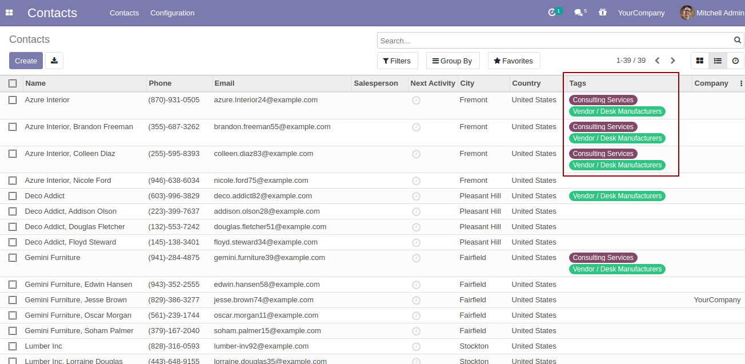Open the apps grid menu icon
Viewport: 745px width, 364px height.
point(9,13)
